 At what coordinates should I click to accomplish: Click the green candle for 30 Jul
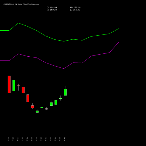(56, 102)
